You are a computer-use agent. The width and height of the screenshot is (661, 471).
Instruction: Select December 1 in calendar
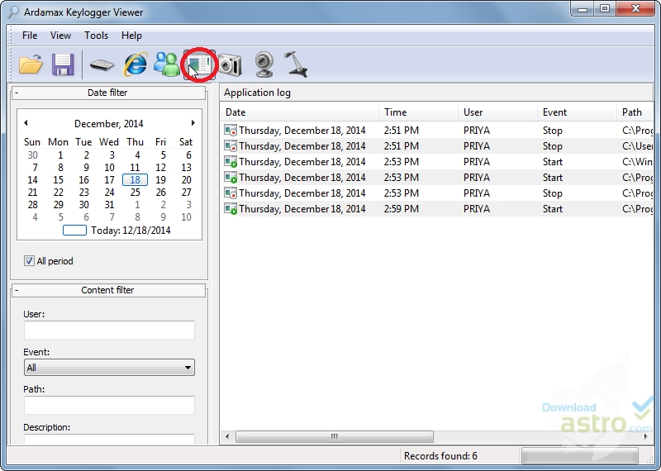[60, 155]
